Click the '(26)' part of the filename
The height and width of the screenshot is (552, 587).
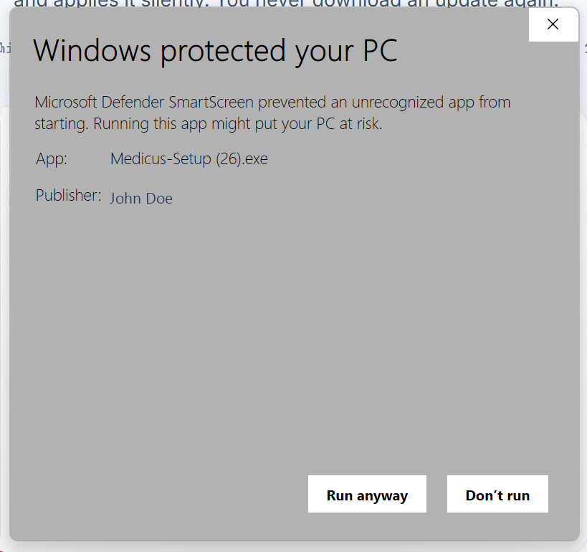tap(228, 158)
